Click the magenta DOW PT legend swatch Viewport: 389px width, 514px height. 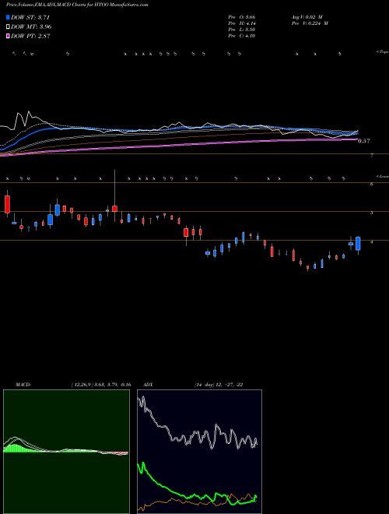[9, 36]
